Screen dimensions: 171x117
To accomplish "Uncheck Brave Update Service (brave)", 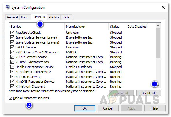I will point(12,37).
